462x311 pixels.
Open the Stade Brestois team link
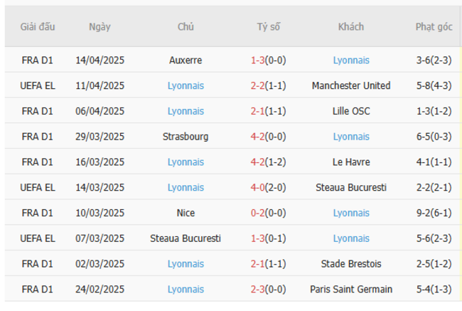click(350, 264)
